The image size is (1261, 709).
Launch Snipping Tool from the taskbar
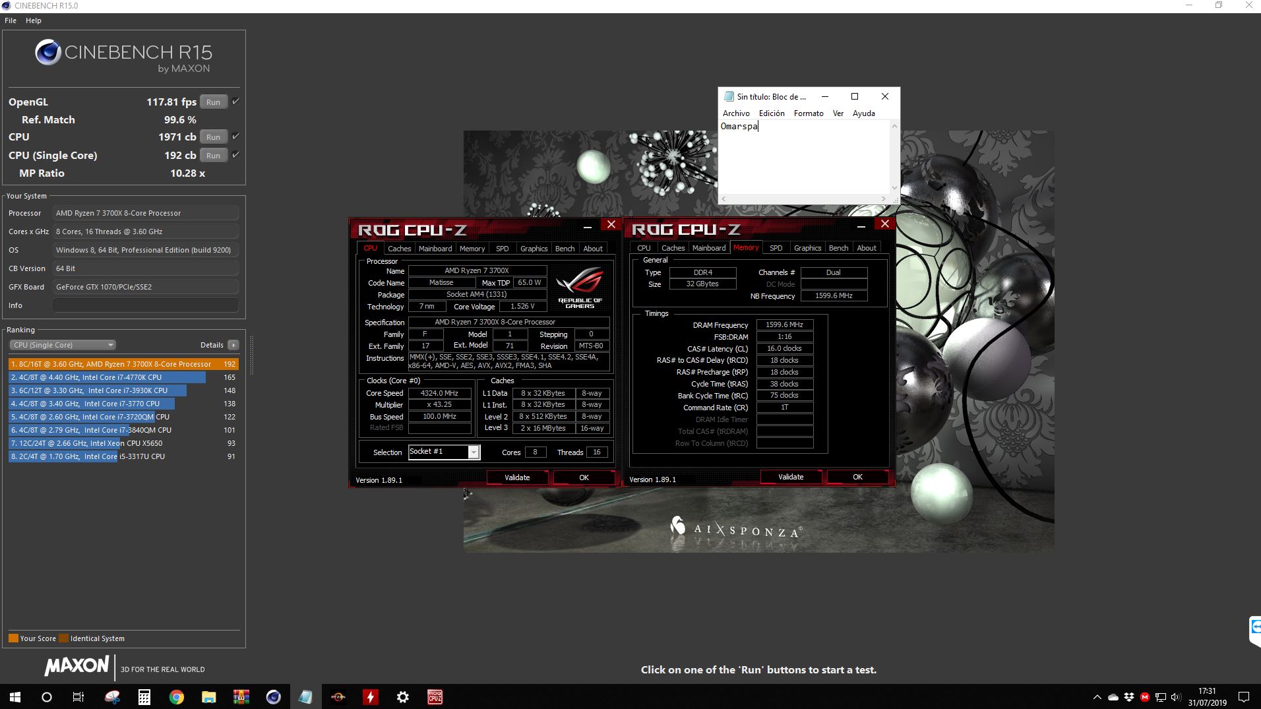[x=112, y=696]
